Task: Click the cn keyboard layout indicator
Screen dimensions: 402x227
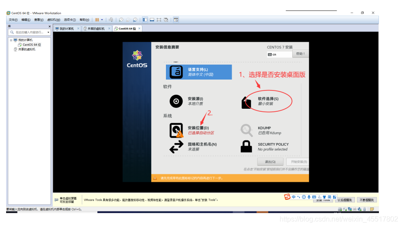Action: coord(279,54)
